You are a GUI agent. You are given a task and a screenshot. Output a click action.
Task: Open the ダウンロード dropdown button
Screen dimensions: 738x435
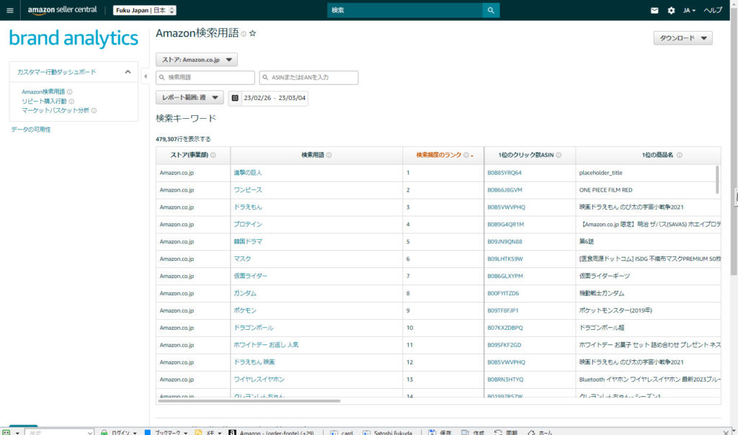(x=683, y=38)
